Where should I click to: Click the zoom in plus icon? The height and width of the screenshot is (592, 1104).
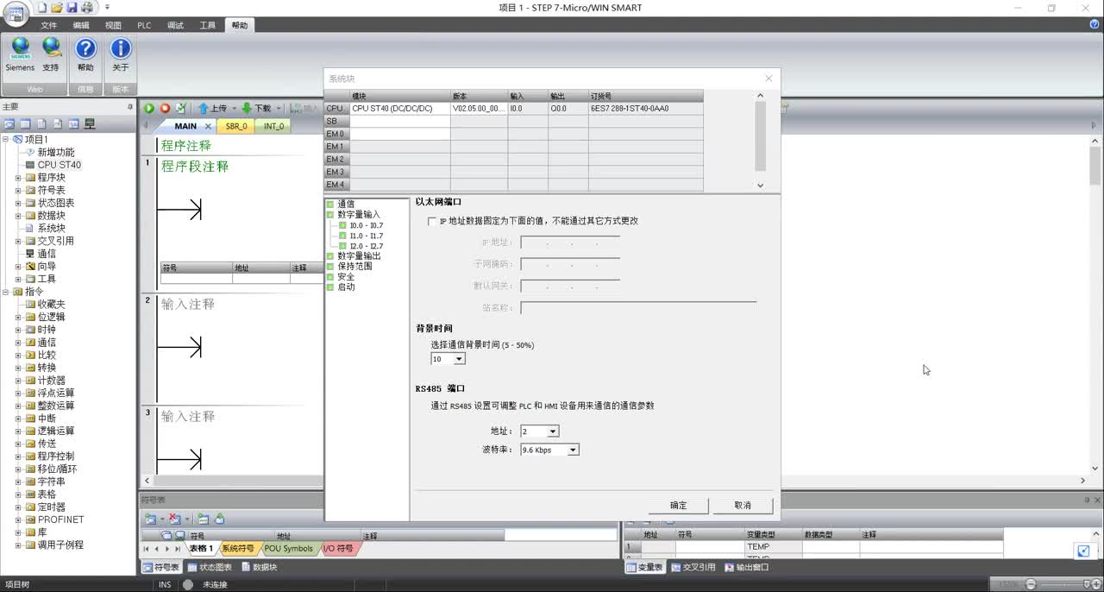click(x=1095, y=585)
